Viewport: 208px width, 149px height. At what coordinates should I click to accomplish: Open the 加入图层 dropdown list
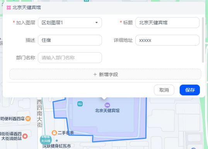[x=70, y=23]
